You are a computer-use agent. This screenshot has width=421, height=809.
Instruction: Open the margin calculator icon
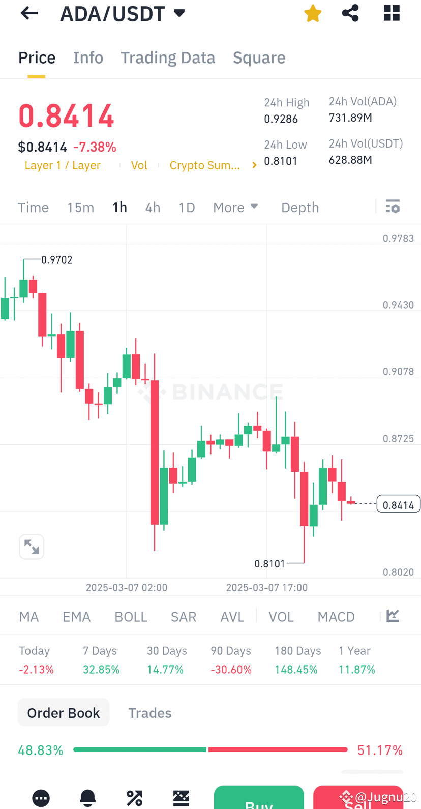coord(181,798)
